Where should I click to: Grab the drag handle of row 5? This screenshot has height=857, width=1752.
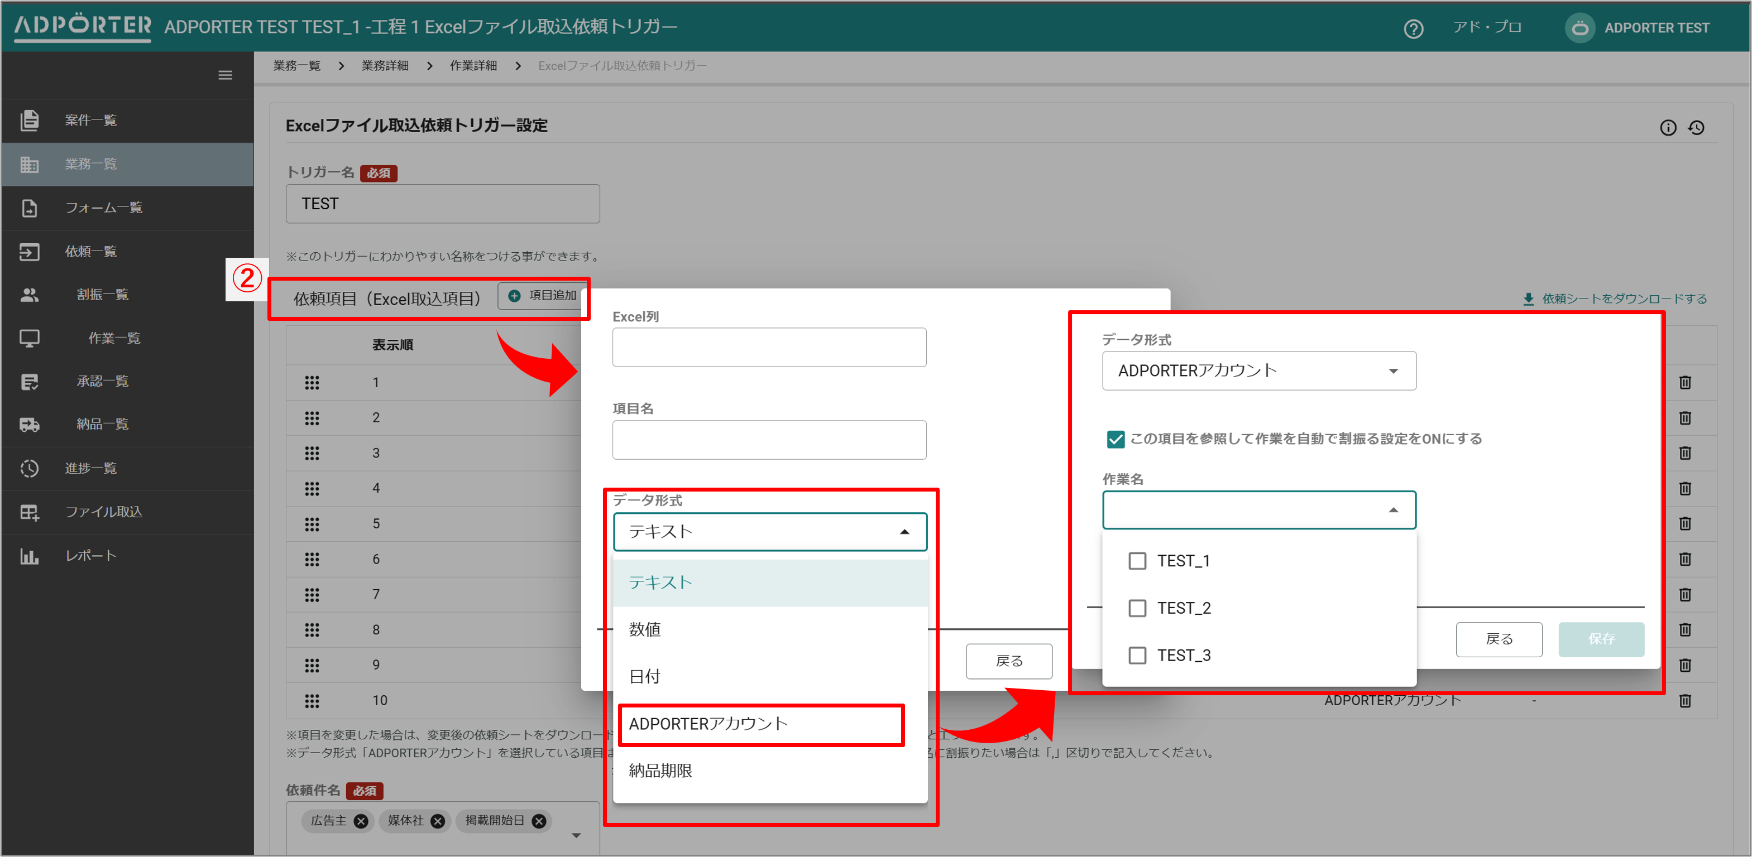point(312,524)
